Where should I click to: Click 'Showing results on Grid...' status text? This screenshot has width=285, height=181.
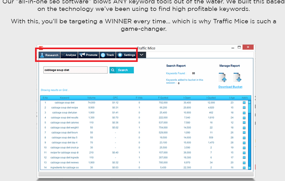pyautogui.click(x=55, y=90)
